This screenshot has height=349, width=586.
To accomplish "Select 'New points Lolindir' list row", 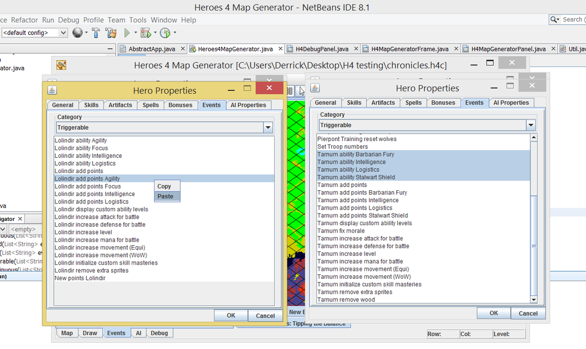I will pyautogui.click(x=164, y=278).
